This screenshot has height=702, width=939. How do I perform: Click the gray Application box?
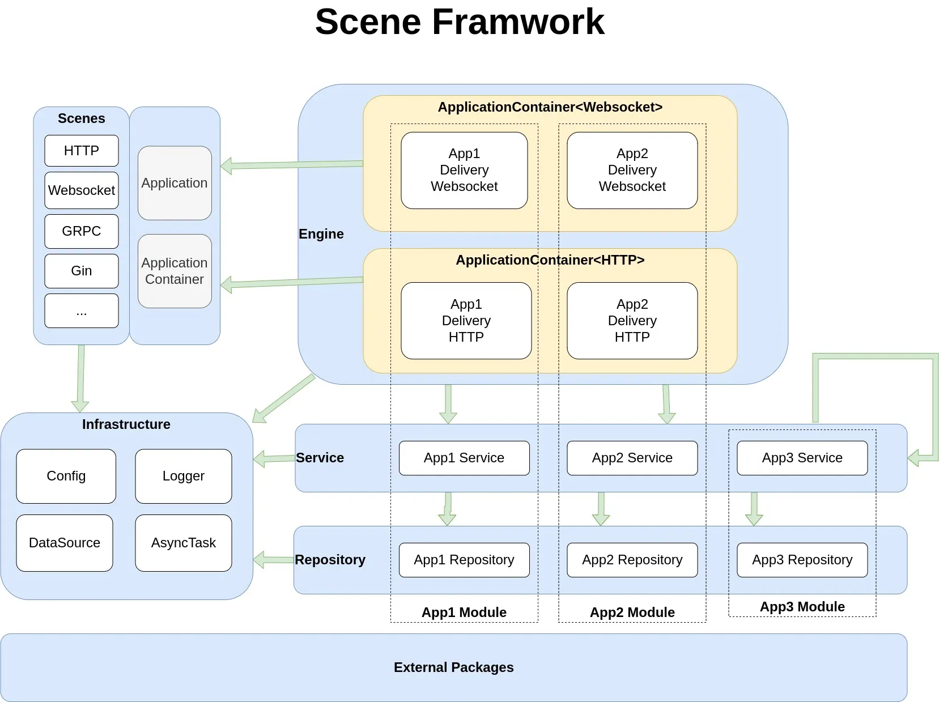click(175, 183)
